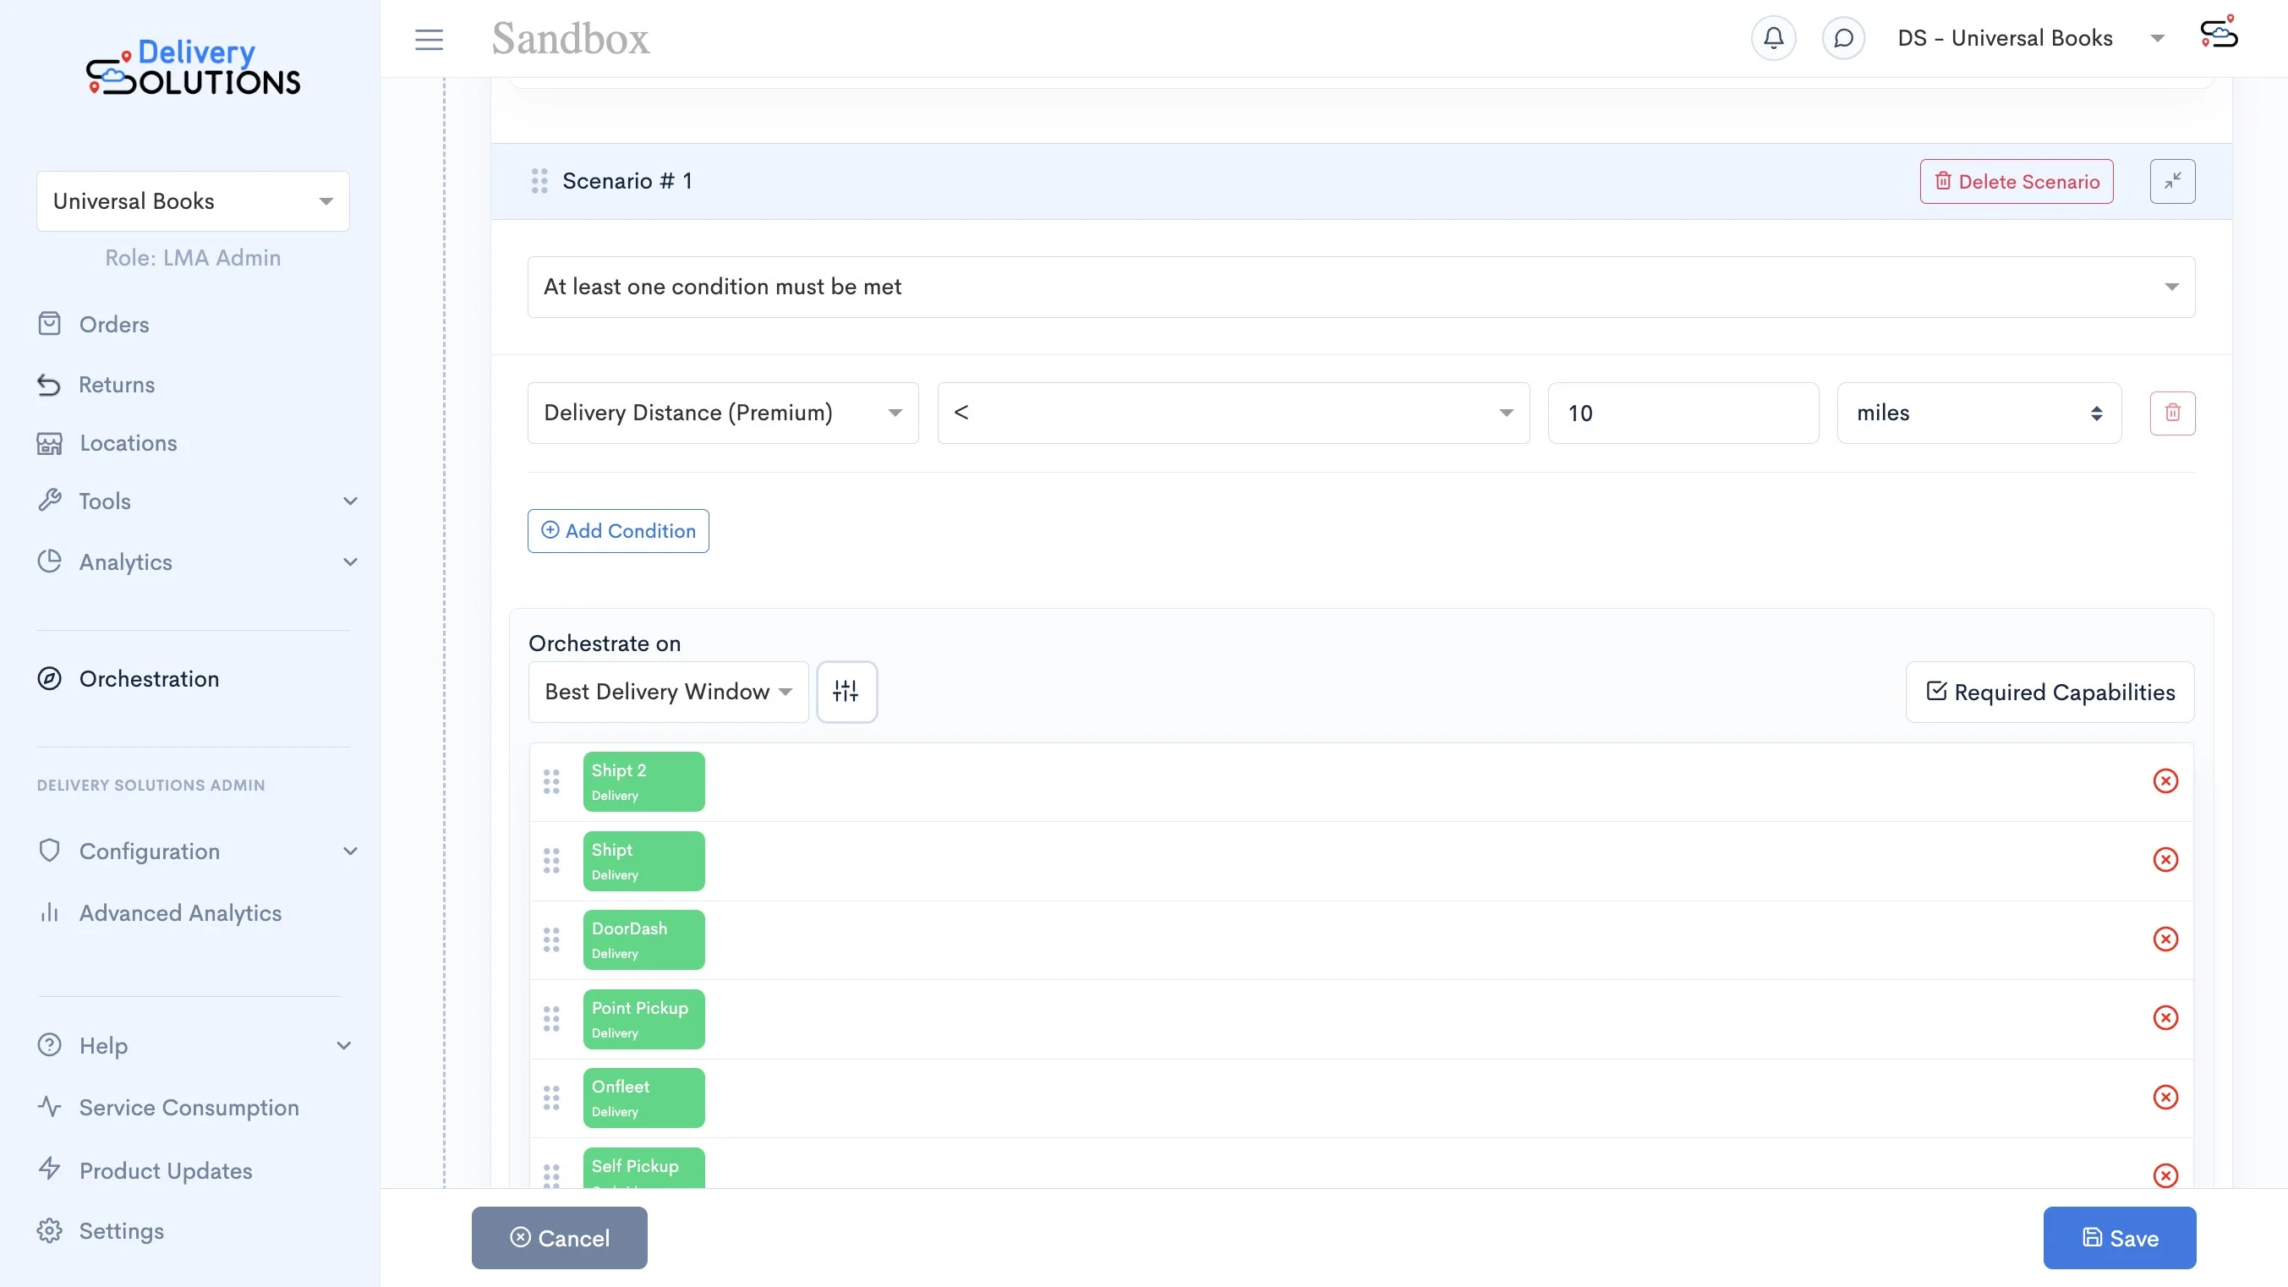Grab drag handle for Shipt 2 row
Viewport: 2288px width, 1287px height.
pos(551,781)
